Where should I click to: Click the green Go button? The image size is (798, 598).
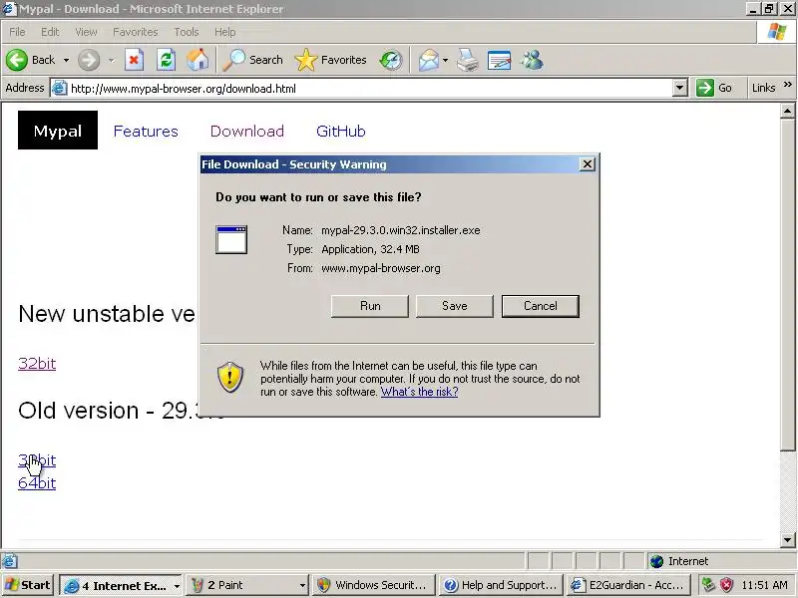[714, 88]
